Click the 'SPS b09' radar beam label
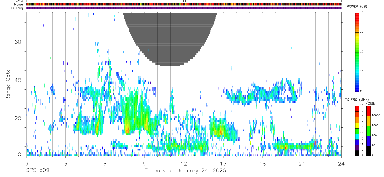This screenshot has width=384, height=177. point(37,171)
